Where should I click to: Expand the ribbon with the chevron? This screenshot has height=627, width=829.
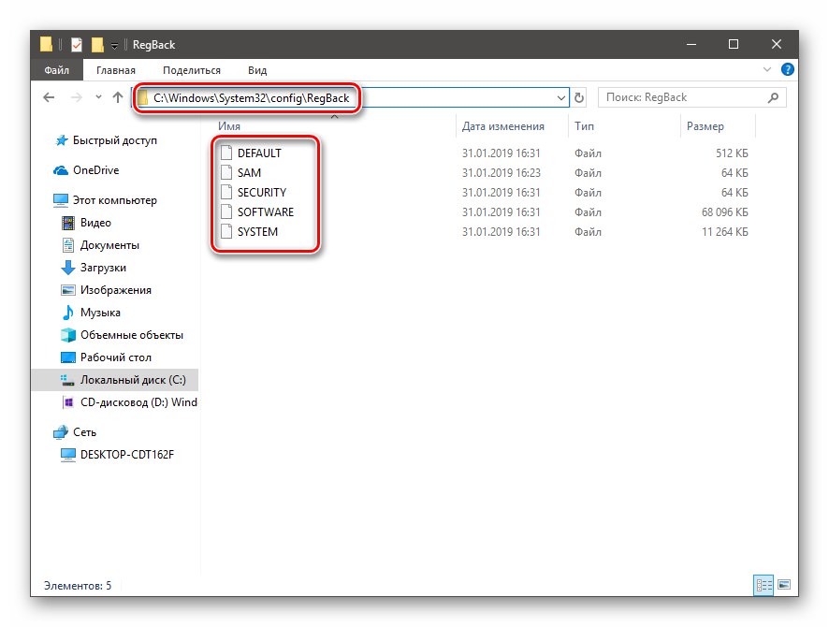pyautogui.click(x=767, y=69)
